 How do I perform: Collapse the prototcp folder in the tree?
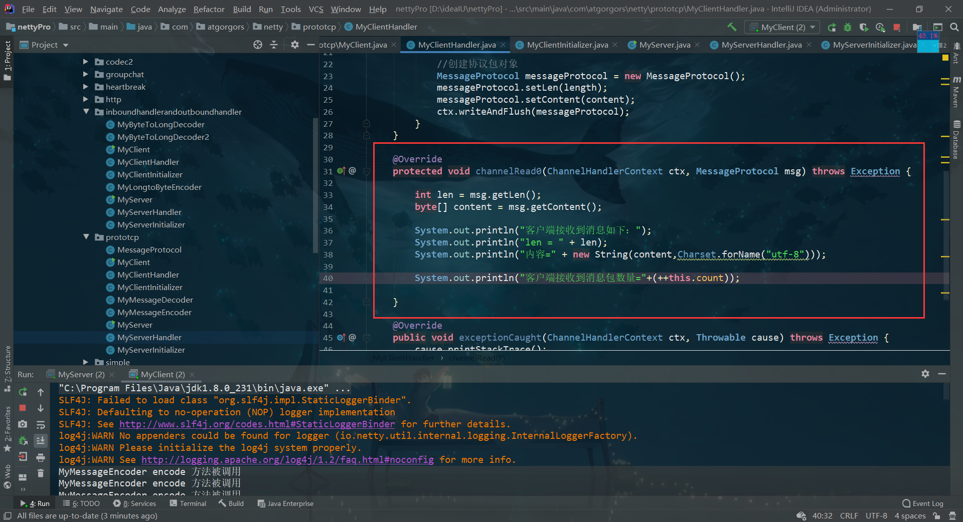pyautogui.click(x=86, y=237)
